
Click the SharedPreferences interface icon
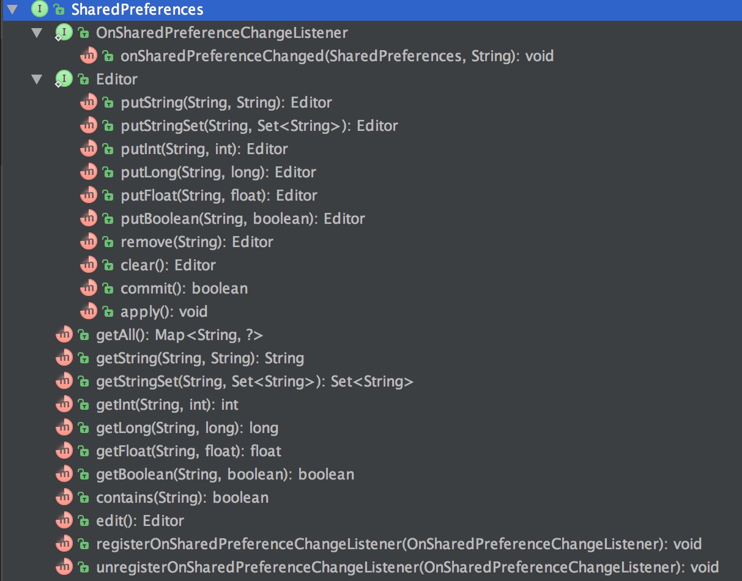pos(39,10)
